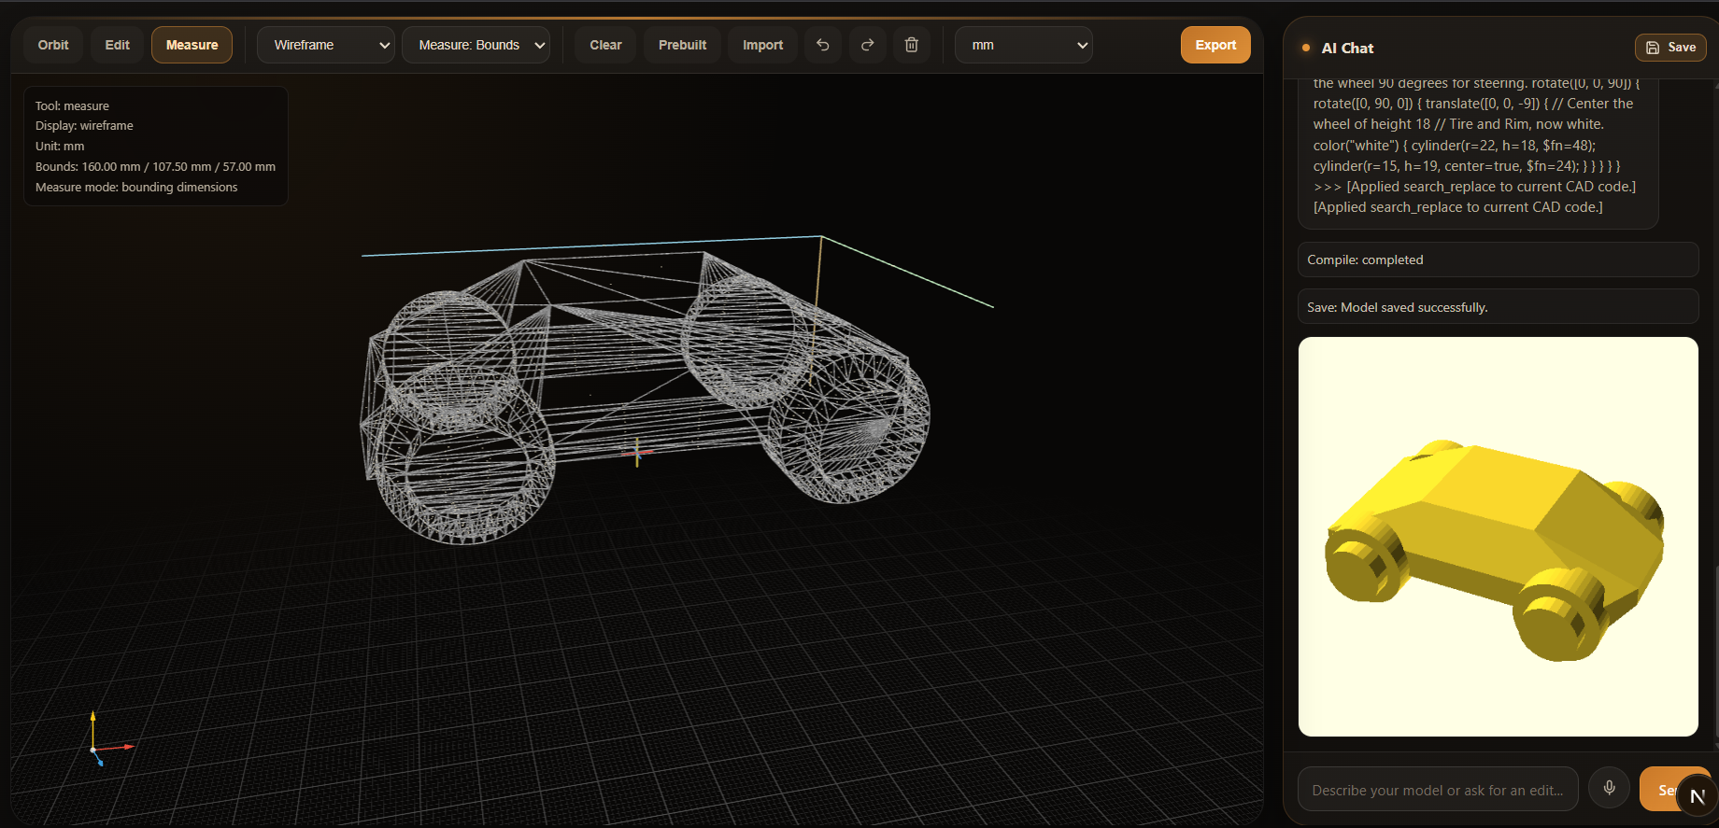Click the redo arrow icon
The width and height of the screenshot is (1719, 828).
[x=867, y=45]
